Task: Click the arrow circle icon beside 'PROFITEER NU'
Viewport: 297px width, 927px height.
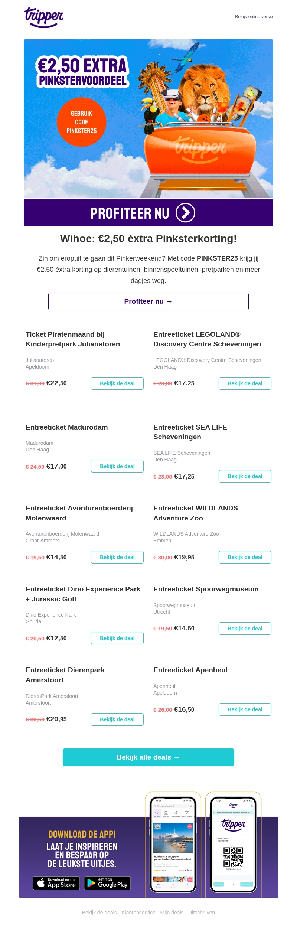Action: [x=185, y=213]
